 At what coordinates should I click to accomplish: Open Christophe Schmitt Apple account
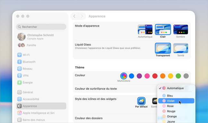[x=41, y=37]
